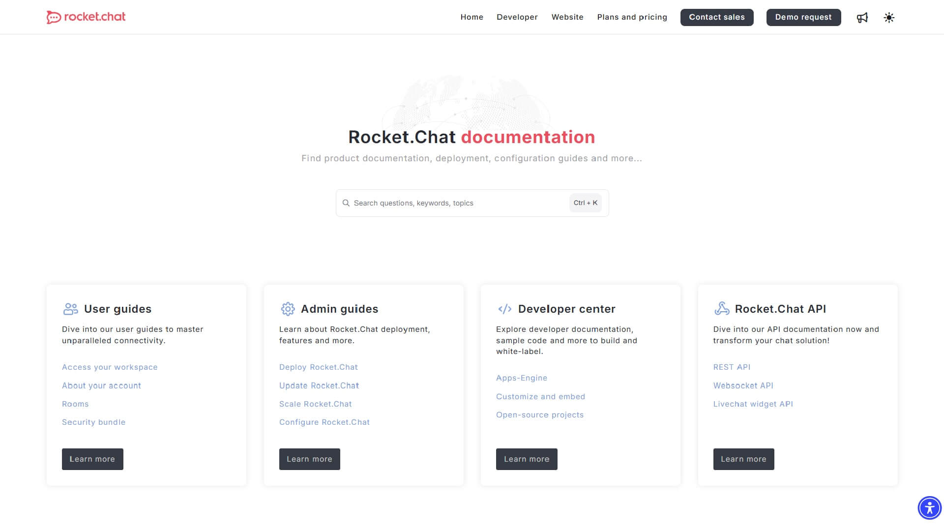The height and width of the screenshot is (531, 944).
Task: Open About your account link
Action: pyautogui.click(x=101, y=386)
